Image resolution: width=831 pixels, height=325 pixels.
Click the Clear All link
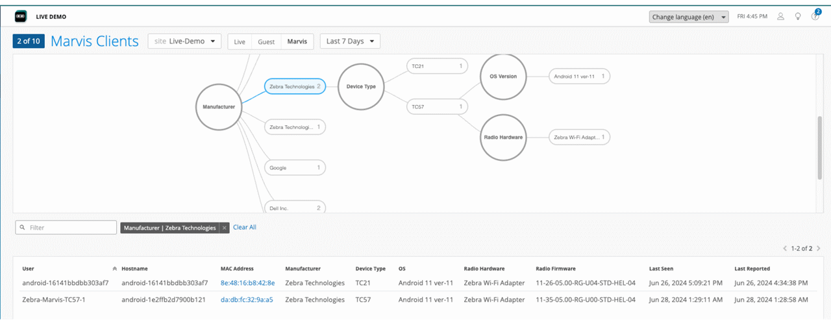point(245,228)
